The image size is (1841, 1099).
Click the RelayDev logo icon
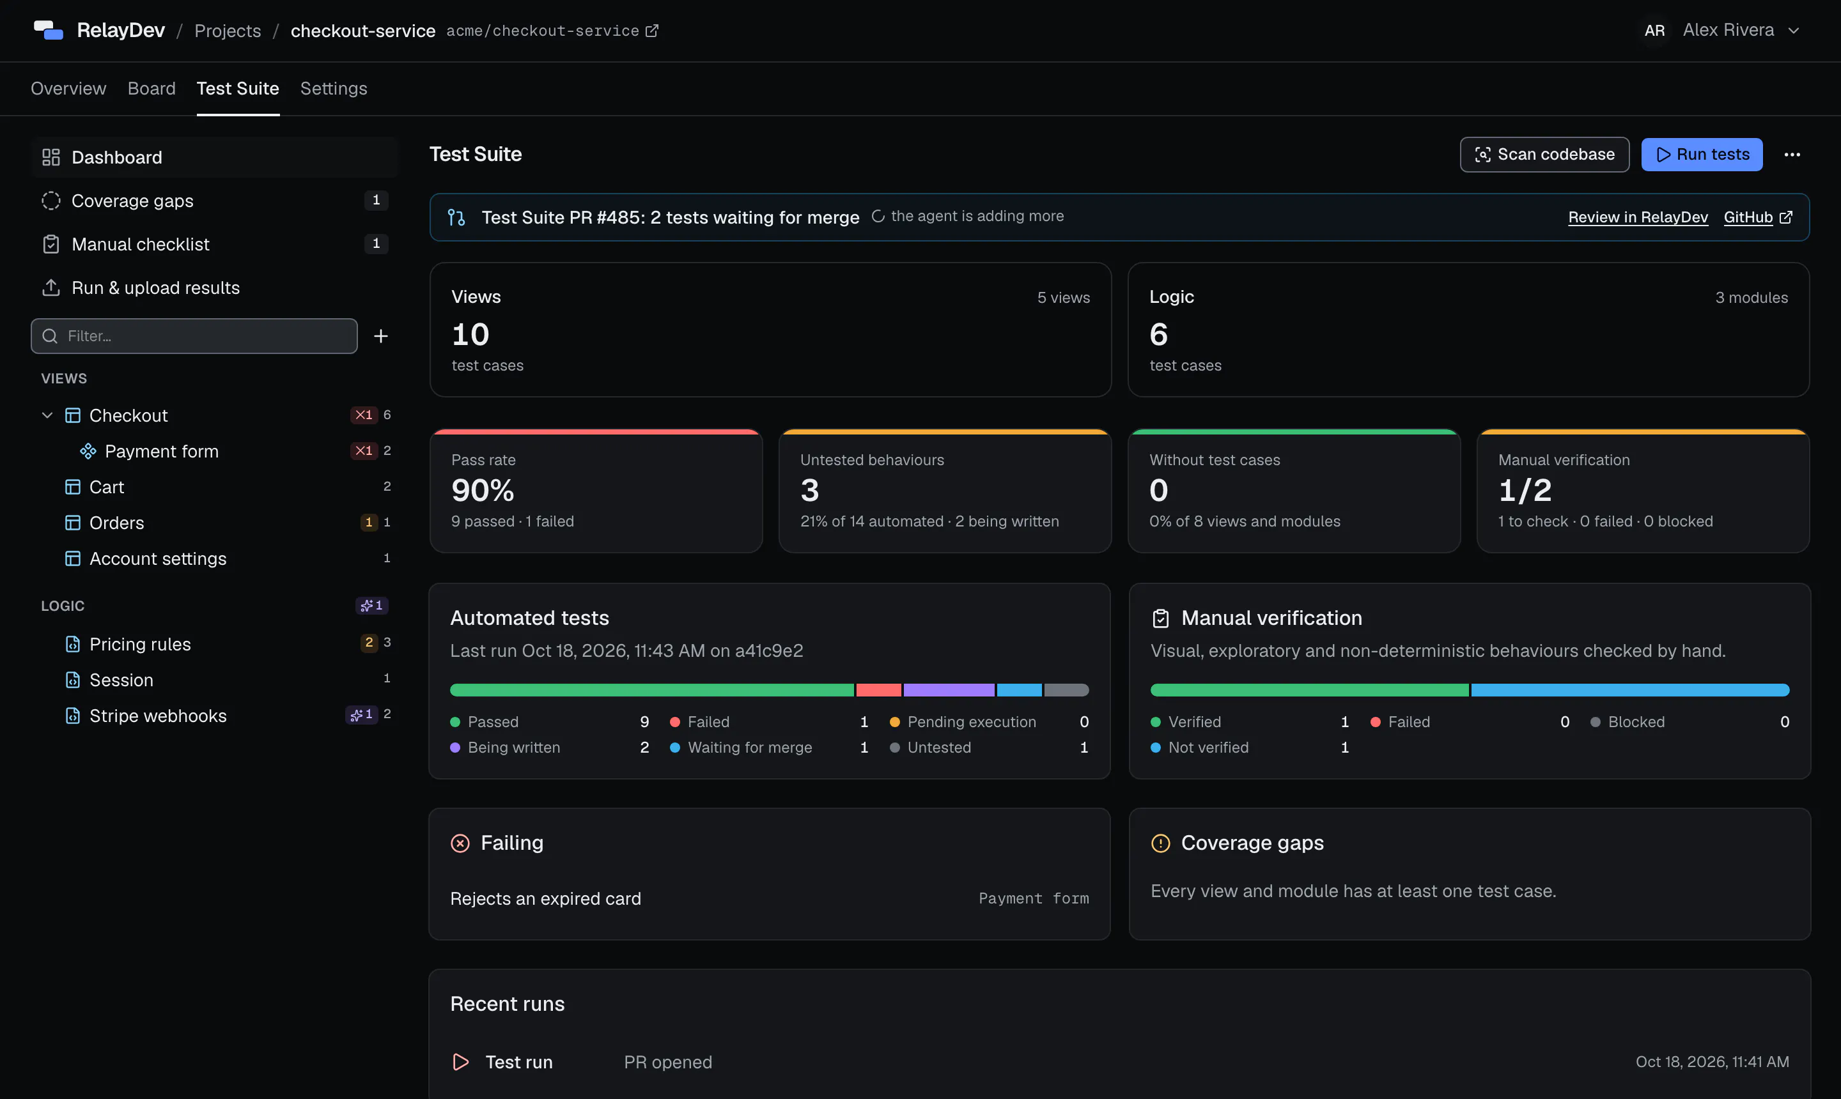[48, 31]
